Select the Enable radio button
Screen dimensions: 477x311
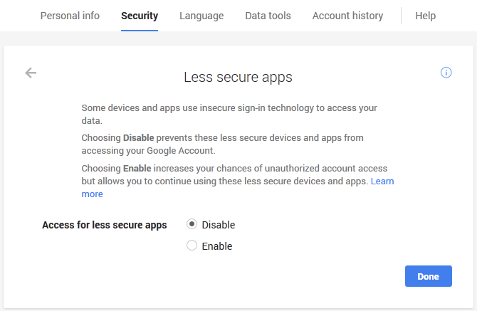[x=192, y=246]
